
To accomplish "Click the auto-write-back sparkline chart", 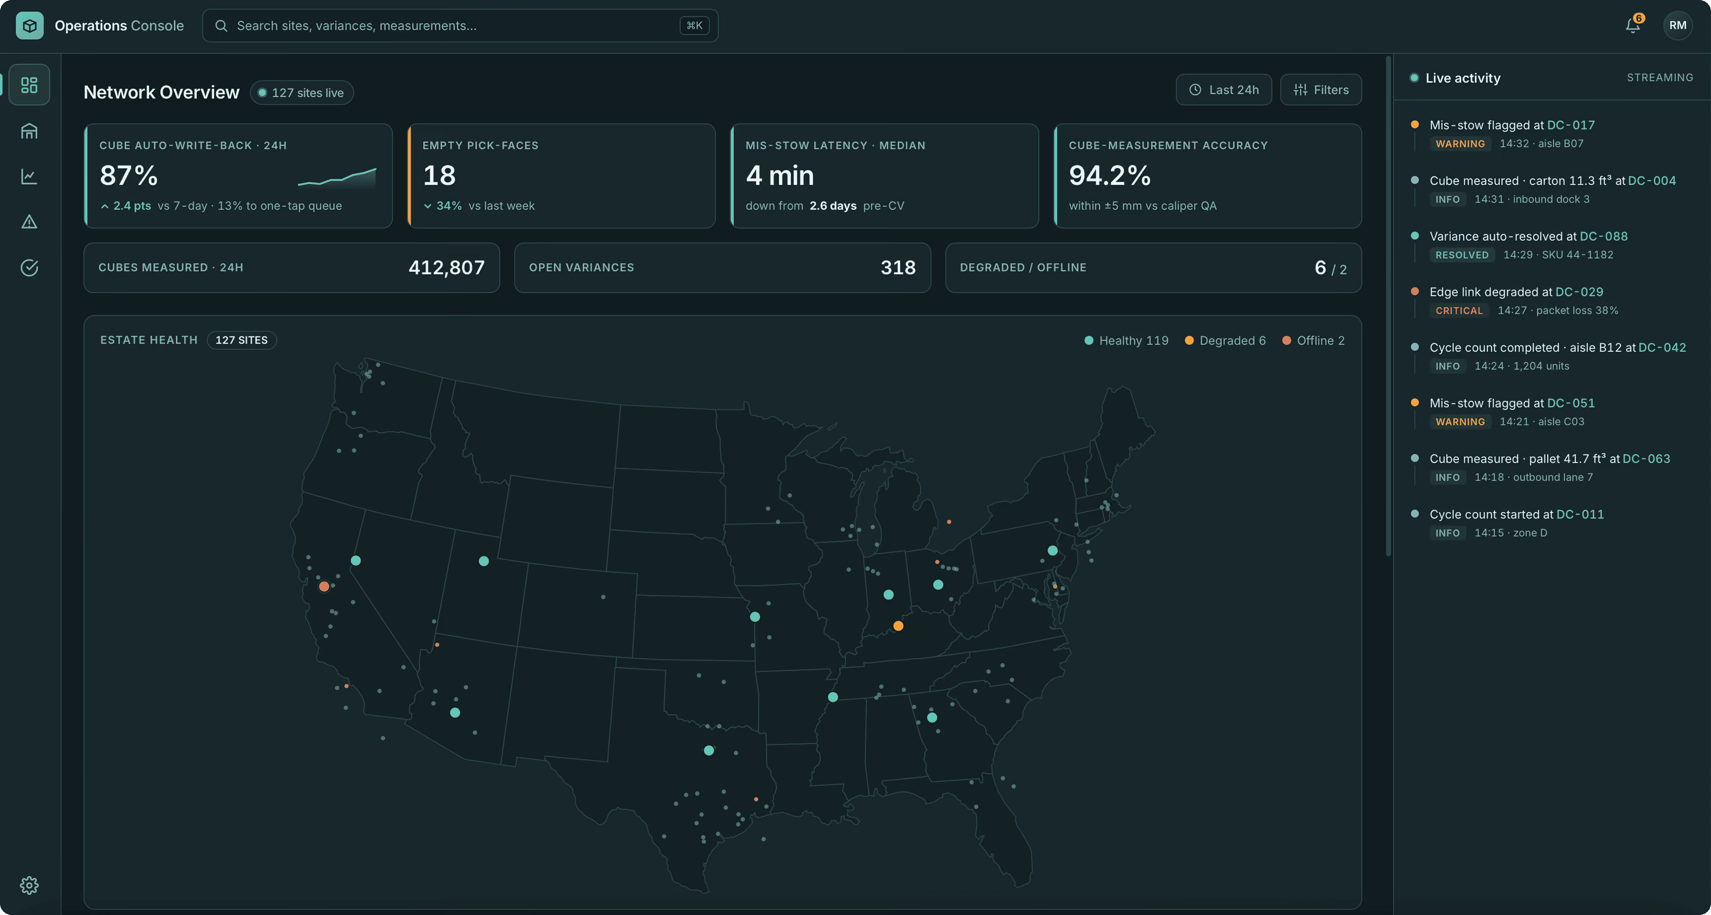I will pos(337,177).
